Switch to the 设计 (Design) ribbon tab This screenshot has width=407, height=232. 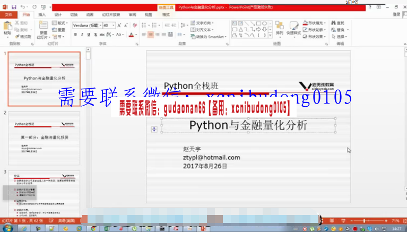pos(58,14)
